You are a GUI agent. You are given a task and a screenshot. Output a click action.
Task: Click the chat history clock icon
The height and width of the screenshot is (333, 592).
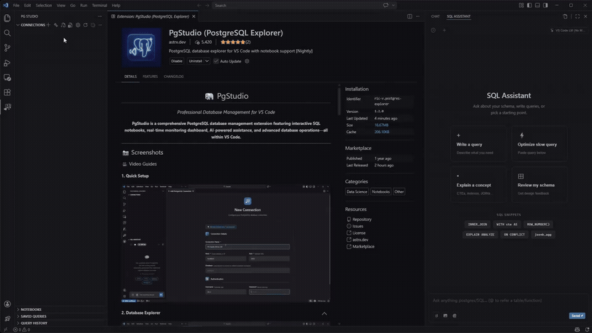point(433,30)
